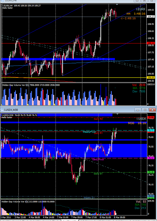Click the Daily S1 level label

pos(98,174)
